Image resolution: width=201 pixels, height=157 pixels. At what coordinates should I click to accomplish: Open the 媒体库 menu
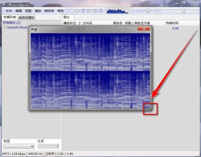click(49, 11)
